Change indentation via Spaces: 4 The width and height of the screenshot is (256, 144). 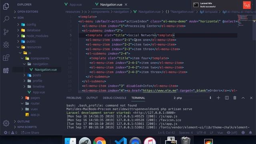186,132
